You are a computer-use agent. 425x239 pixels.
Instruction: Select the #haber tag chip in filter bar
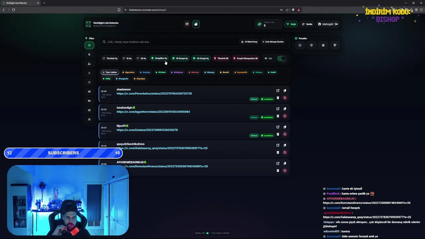258,72
